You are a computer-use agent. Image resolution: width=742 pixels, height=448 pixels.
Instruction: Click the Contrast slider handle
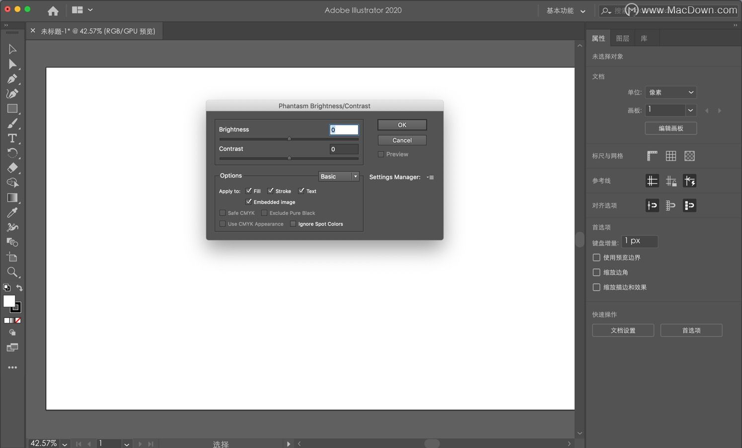click(290, 158)
